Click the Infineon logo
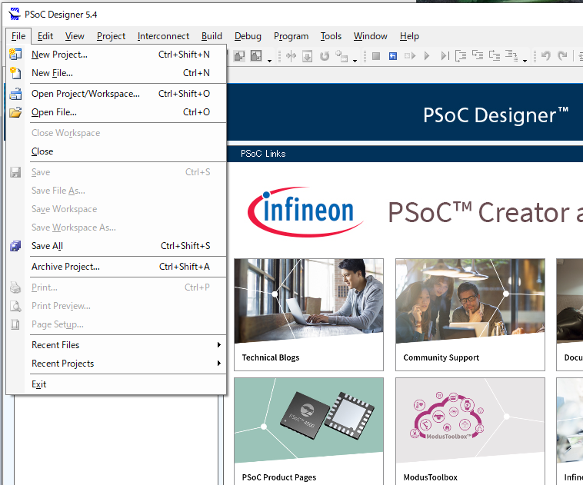Image resolution: width=583 pixels, height=485 pixels. pyautogui.click(x=305, y=211)
